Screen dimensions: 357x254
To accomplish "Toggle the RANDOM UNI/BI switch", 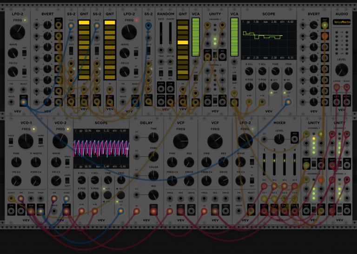I will click(161, 73).
